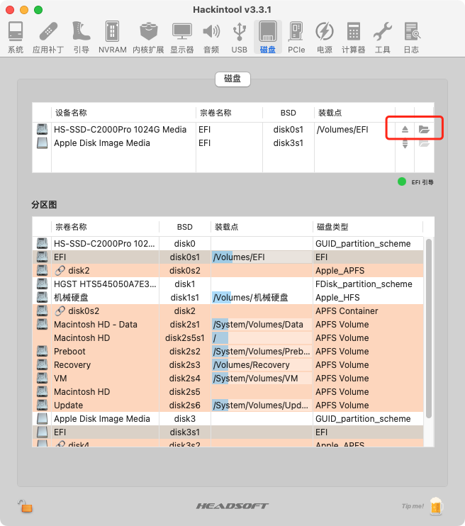Click the HEADSOFT logo

click(232, 506)
